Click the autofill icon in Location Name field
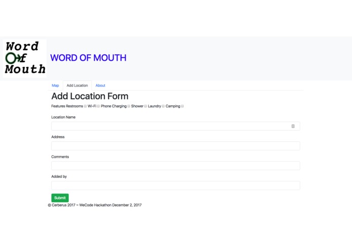Image resolution: width=352 pixels, height=250 pixels. [293, 126]
